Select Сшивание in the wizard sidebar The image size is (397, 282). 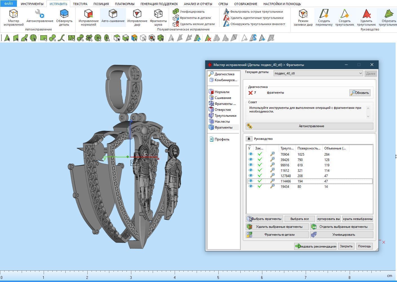[x=220, y=98]
